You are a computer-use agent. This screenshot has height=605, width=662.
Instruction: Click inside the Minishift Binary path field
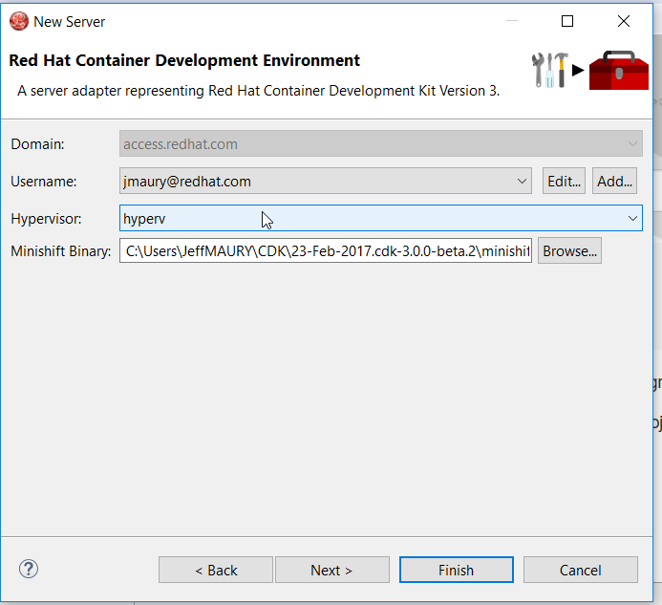pos(325,251)
